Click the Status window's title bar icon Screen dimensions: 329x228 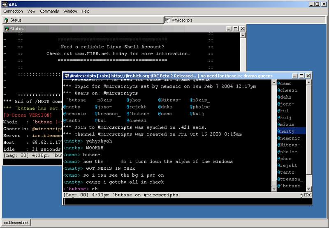click(7, 29)
